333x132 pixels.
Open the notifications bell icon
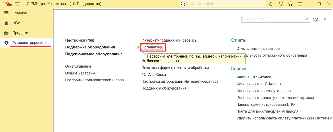click(x=271, y=4)
